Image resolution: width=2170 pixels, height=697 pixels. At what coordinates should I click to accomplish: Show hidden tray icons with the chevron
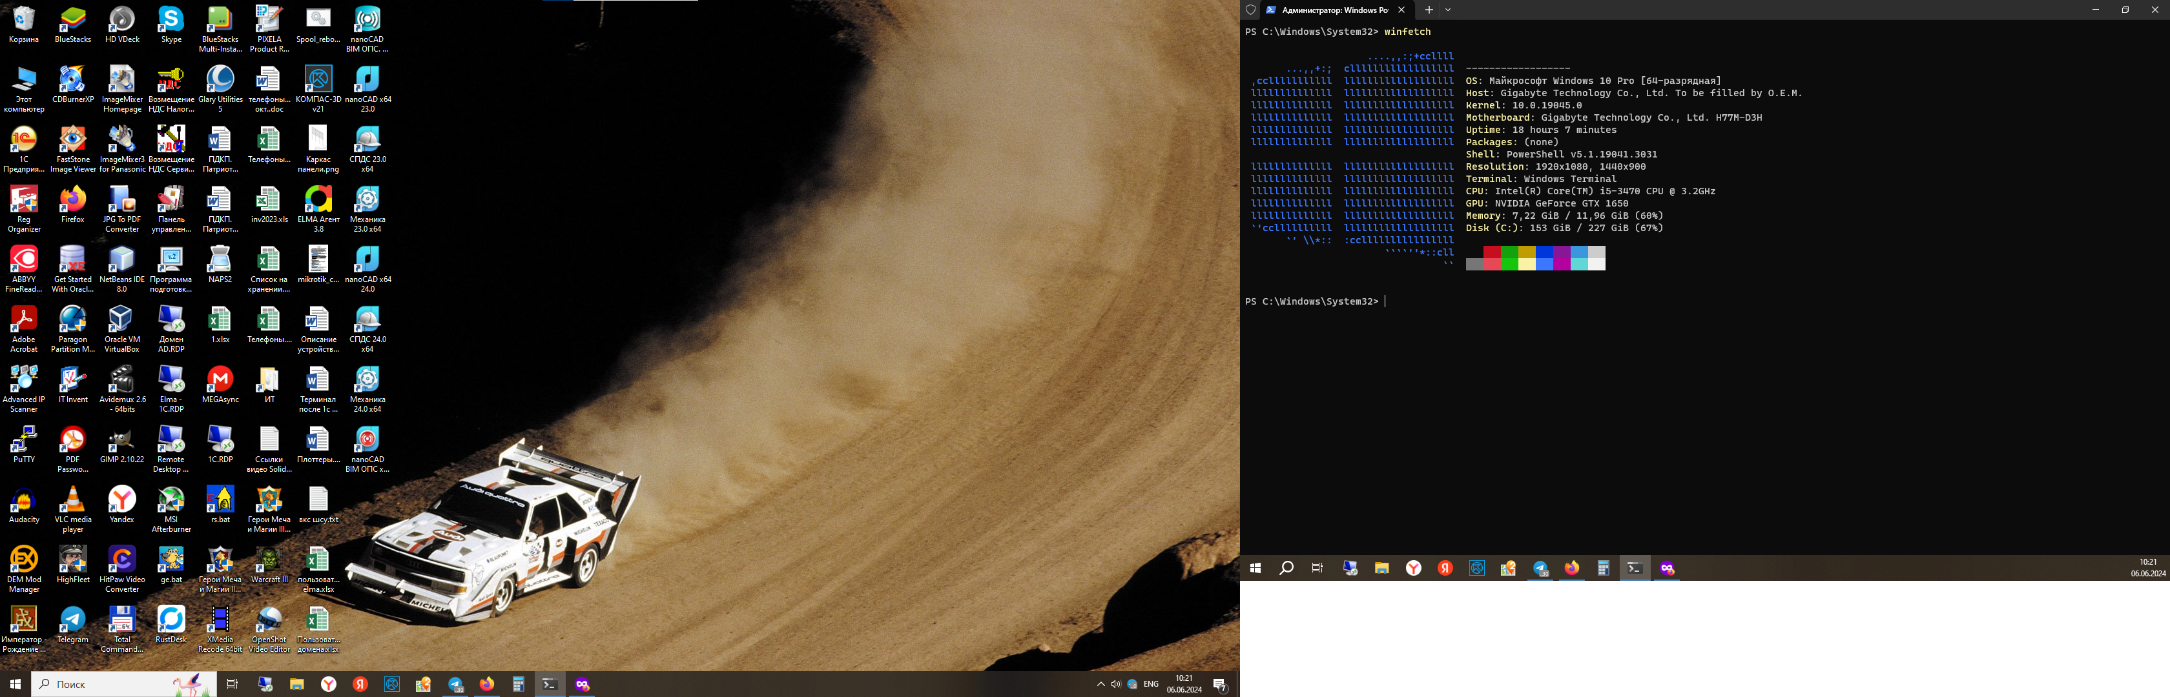1100,684
